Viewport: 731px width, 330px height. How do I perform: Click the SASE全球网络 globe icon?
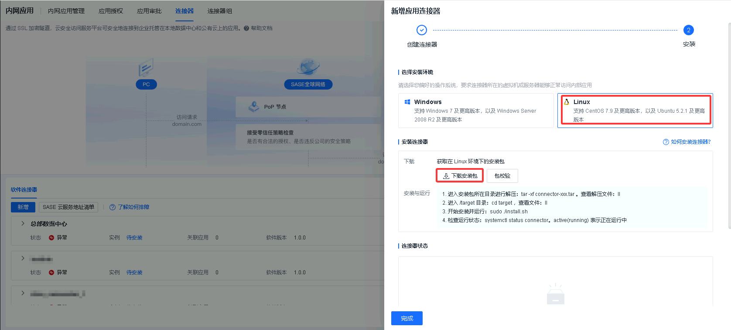tap(308, 67)
